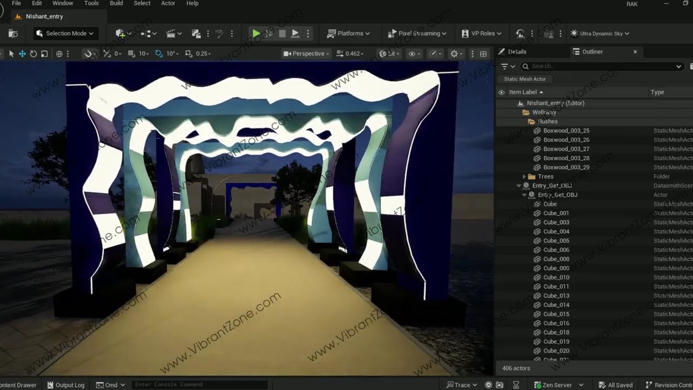Open the performance scalability gauge menu
The width and height of the screenshot is (693, 390).
click(x=435, y=54)
